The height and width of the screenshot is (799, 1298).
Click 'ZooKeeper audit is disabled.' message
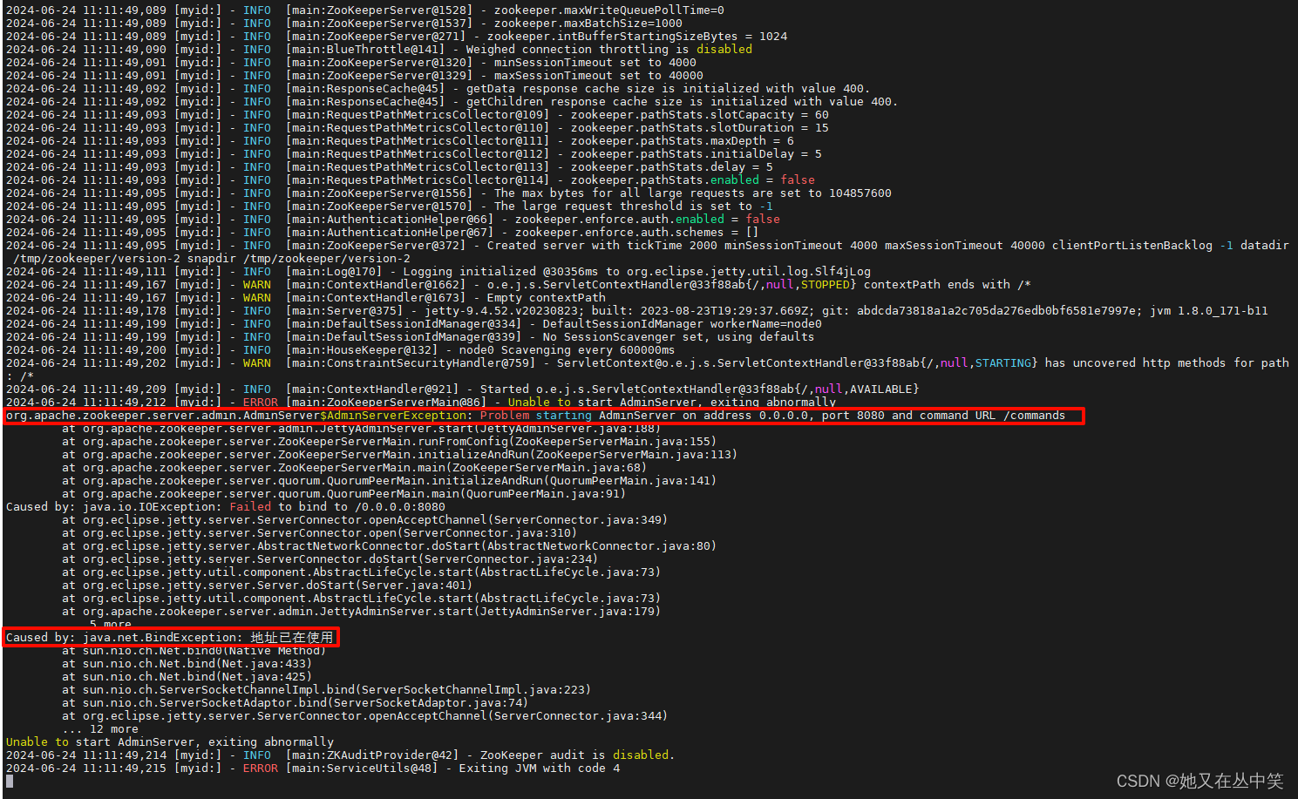(577, 755)
